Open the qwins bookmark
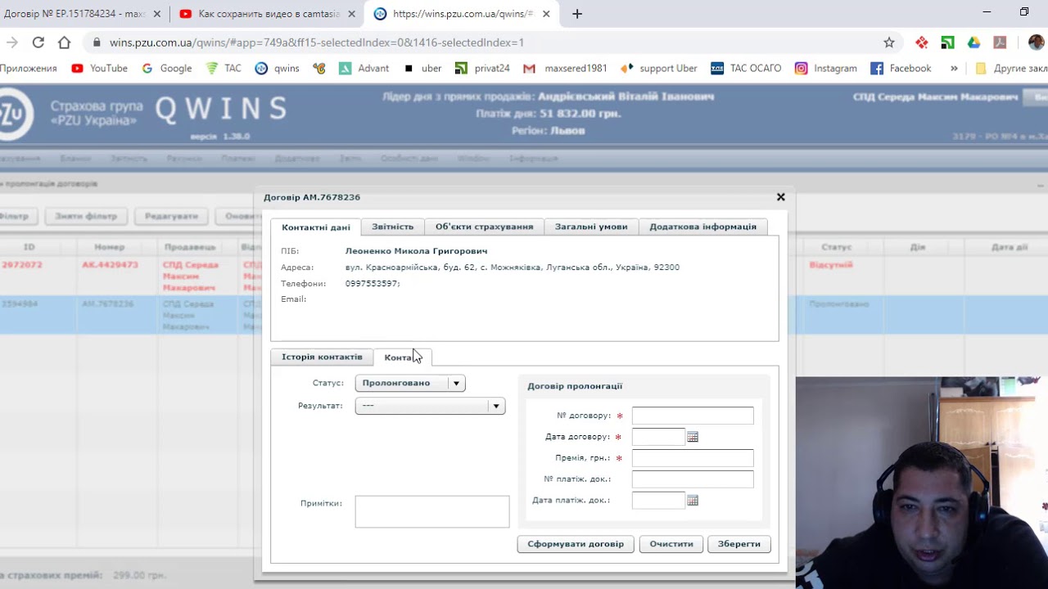 pyautogui.click(x=278, y=69)
